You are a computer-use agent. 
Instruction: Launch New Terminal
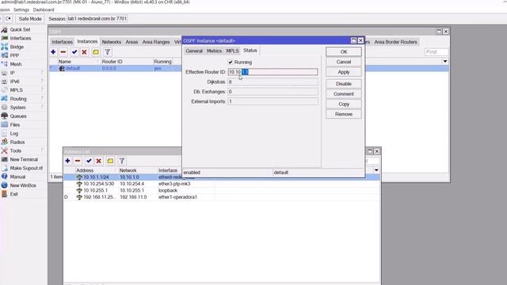tap(24, 159)
